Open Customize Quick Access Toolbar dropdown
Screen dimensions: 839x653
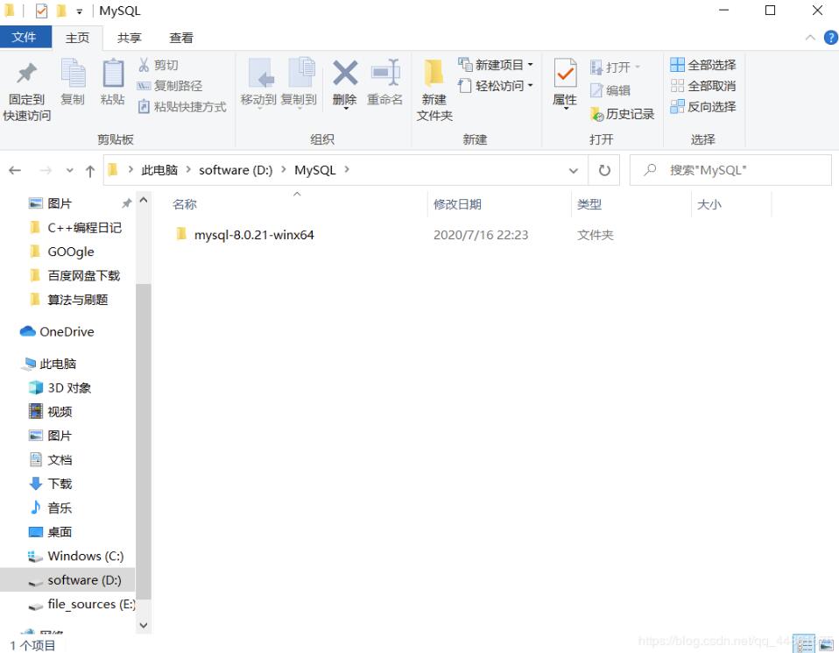click(x=79, y=11)
